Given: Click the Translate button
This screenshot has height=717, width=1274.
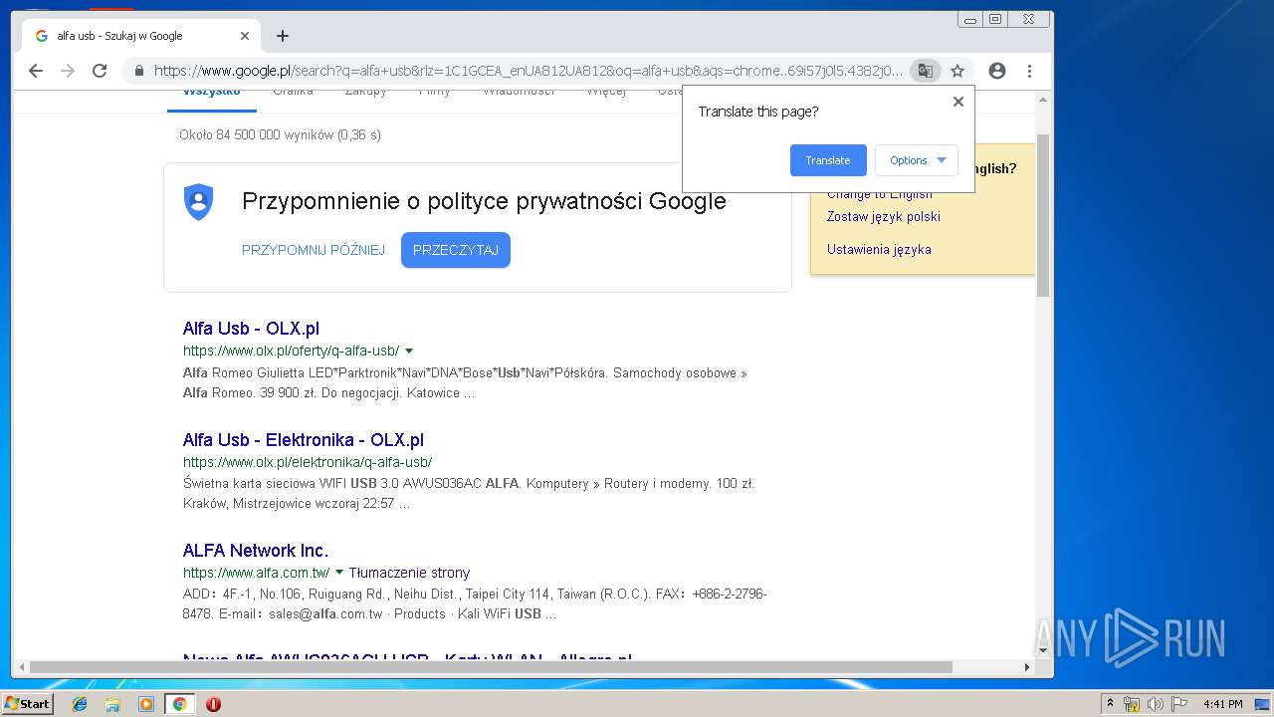Looking at the screenshot, I should [828, 160].
